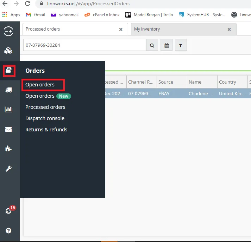Open the Gmail bookmark
Viewport: 251px width, 242px height.
click(35, 15)
